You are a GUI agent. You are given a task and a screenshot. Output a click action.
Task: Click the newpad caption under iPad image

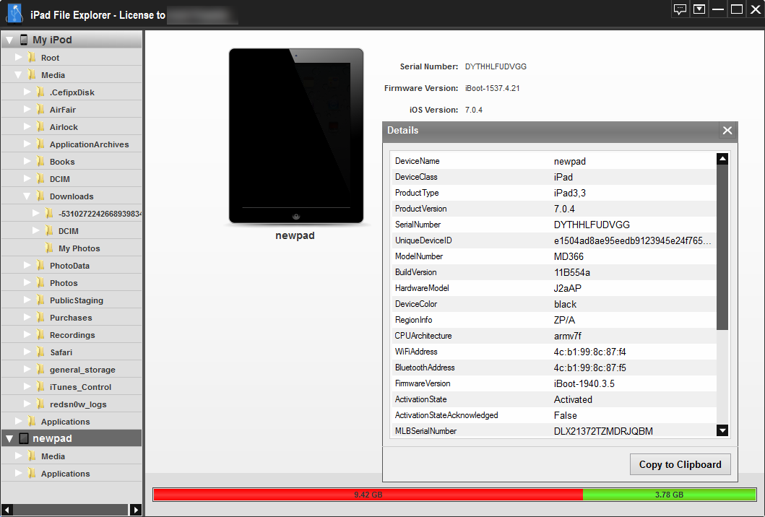(x=295, y=235)
